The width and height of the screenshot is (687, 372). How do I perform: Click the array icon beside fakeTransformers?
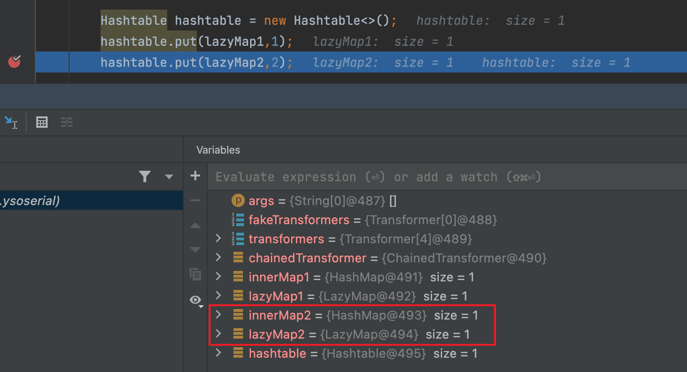tap(238, 220)
